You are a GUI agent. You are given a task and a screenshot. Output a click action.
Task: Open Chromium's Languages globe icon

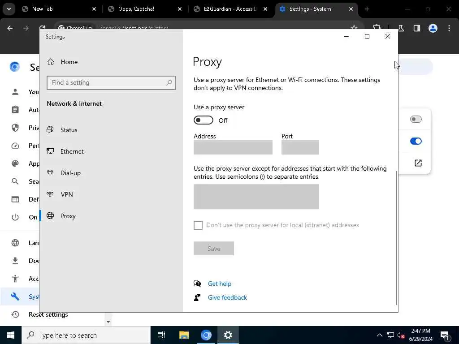[x=15, y=243]
